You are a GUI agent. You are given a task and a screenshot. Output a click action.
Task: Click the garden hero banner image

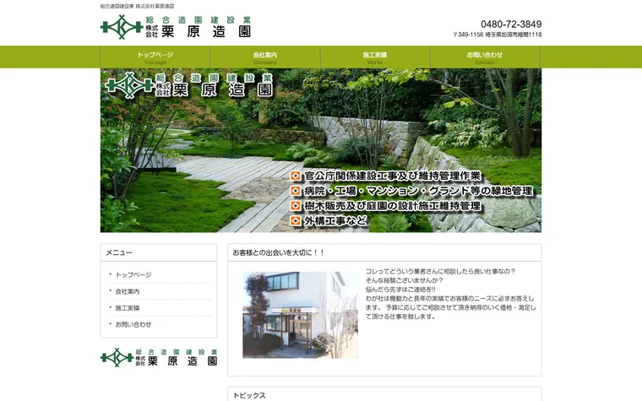(321, 150)
